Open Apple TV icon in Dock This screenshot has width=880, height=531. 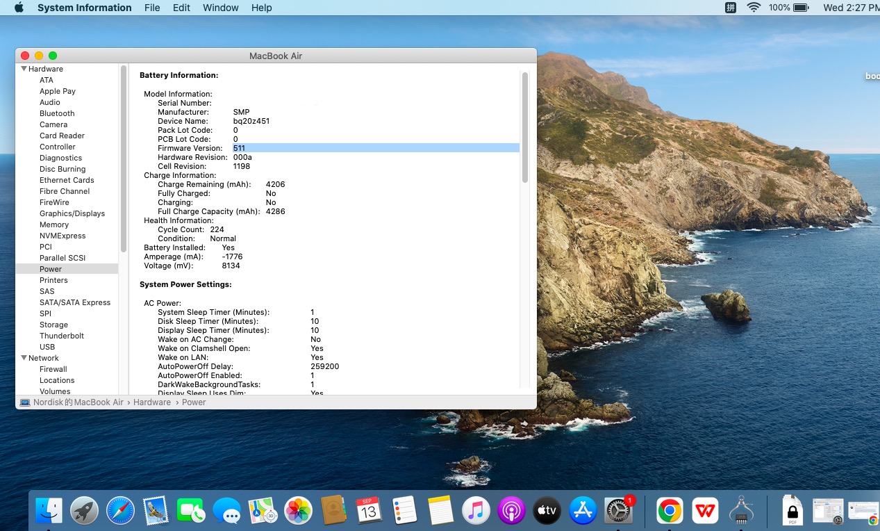547,511
